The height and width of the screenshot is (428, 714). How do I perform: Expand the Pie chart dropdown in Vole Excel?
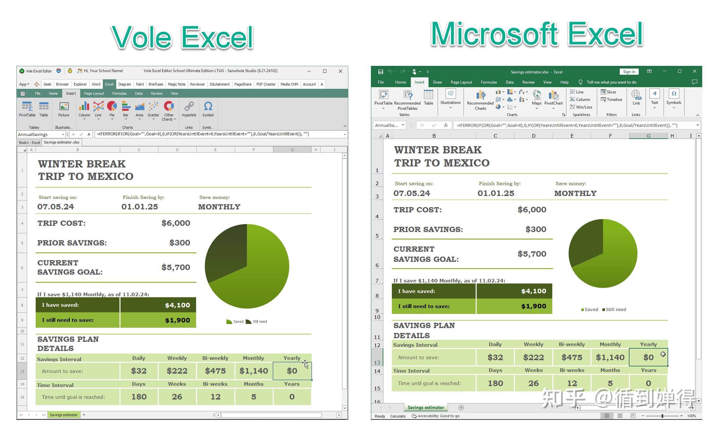tap(112, 119)
